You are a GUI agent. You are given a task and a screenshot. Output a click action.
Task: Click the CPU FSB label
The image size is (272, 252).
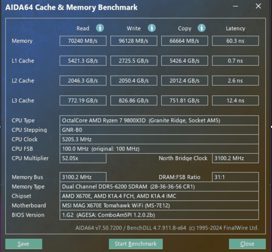coord(22,149)
